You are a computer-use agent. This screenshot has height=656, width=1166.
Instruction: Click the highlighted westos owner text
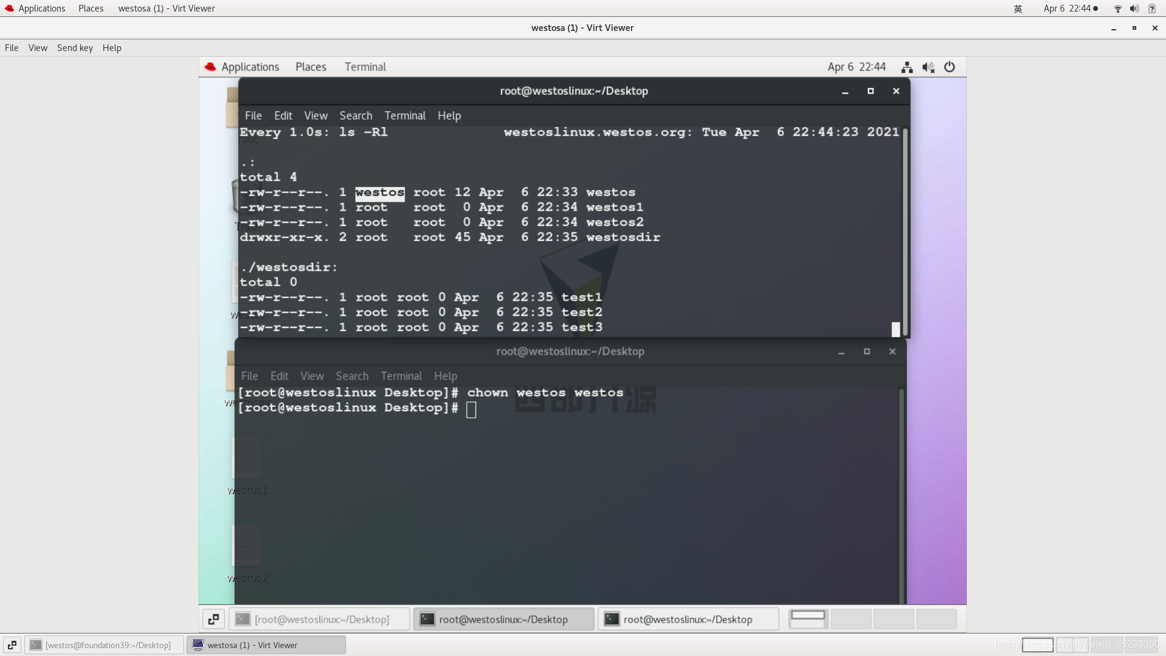coord(380,193)
